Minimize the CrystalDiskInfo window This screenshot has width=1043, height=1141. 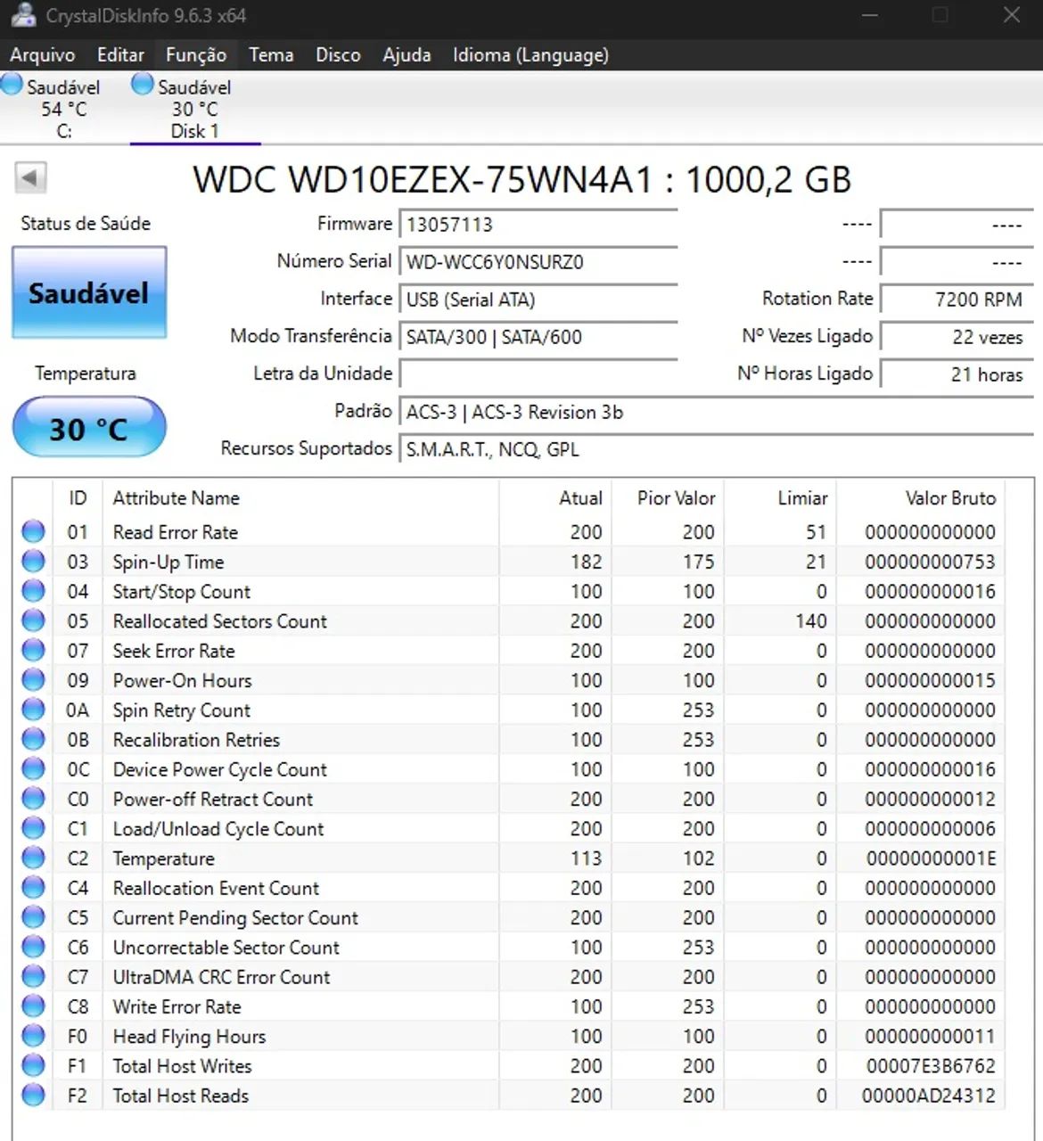tap(870, 15)
